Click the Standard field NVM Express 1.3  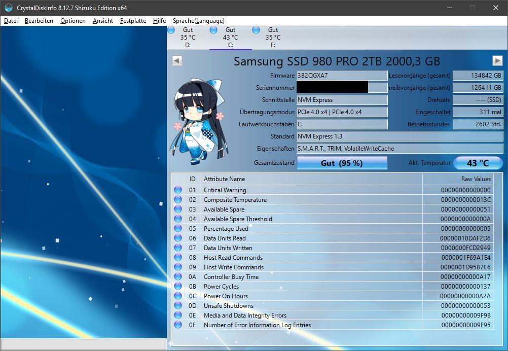[x=400, y=136]
